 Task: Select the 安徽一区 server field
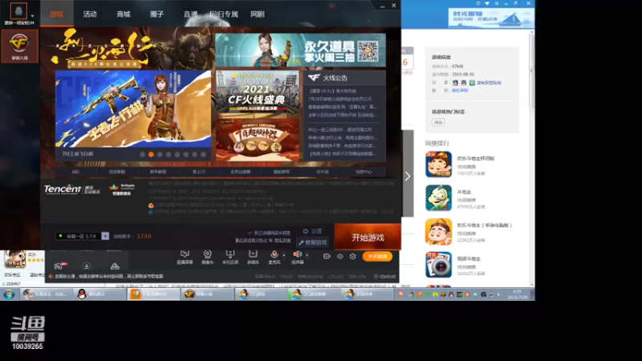[79, 236]
